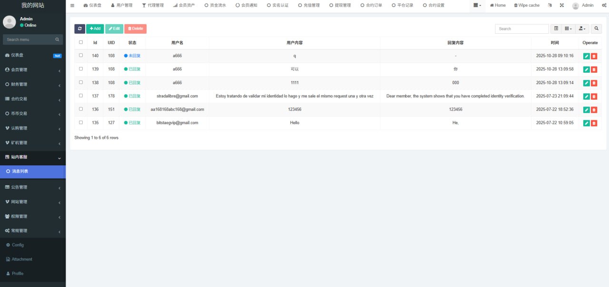The width and height of the screenshot is (609, 287).
Task: Open the export data dropdown
Action: (582, 29)
